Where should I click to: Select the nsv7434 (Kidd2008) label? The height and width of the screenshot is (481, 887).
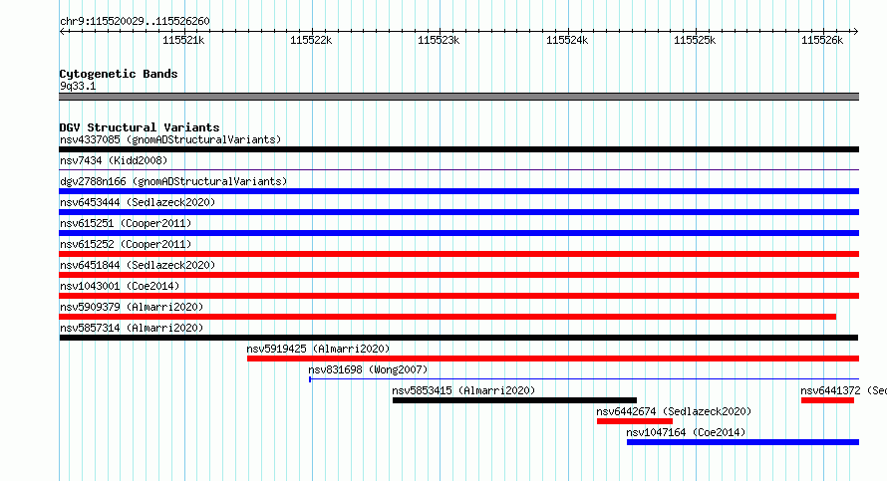114,160
